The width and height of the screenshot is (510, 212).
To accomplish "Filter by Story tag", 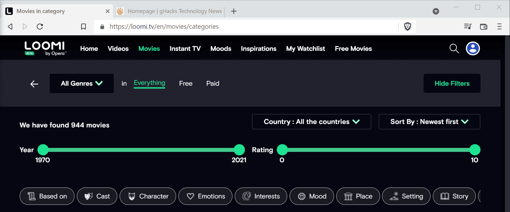I will [454, 196].
